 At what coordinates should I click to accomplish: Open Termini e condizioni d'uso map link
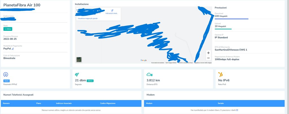[x=185, y=63]
